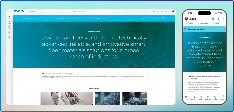Click the Share button in the site header
Image resolution: width=234 pixels, height=112 pixels.
158,18
